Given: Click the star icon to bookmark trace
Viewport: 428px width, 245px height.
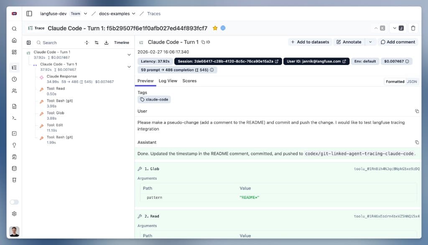Looking at the screenshot, I should point(215,28).
